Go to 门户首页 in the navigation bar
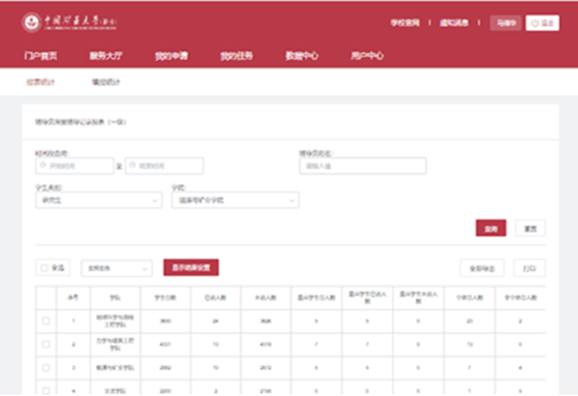The width and height of the screenshot is (578, 396). click(x=40, y=56)
